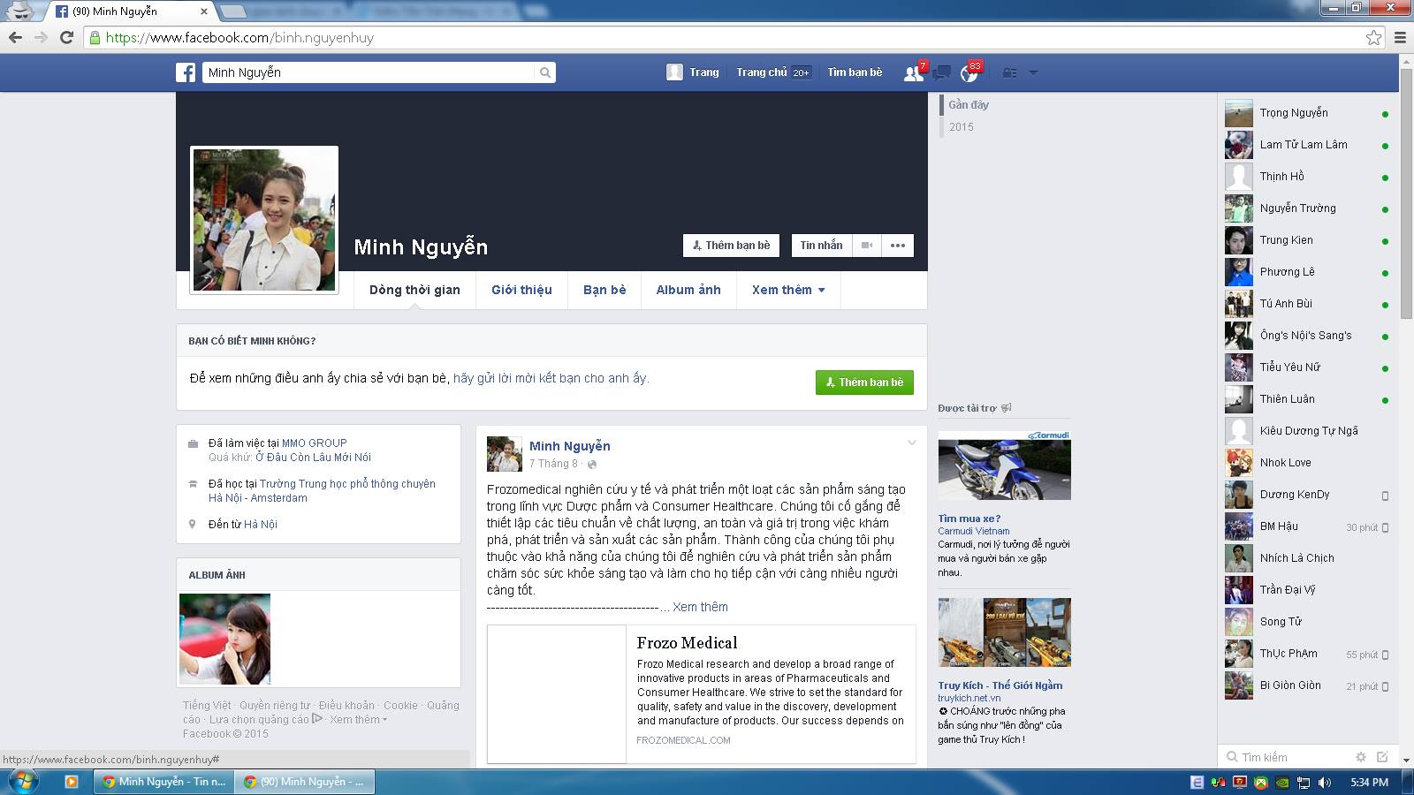Click Thêm bạn bè button on cover
This screenshot has width=1414, height=795.
[x=731, y=246]
